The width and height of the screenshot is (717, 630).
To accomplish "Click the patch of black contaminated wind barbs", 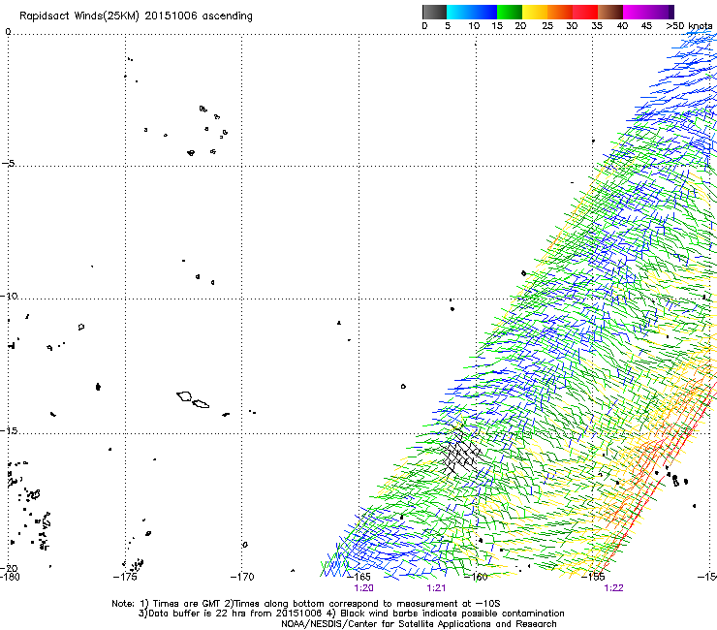I will point(461,454).
